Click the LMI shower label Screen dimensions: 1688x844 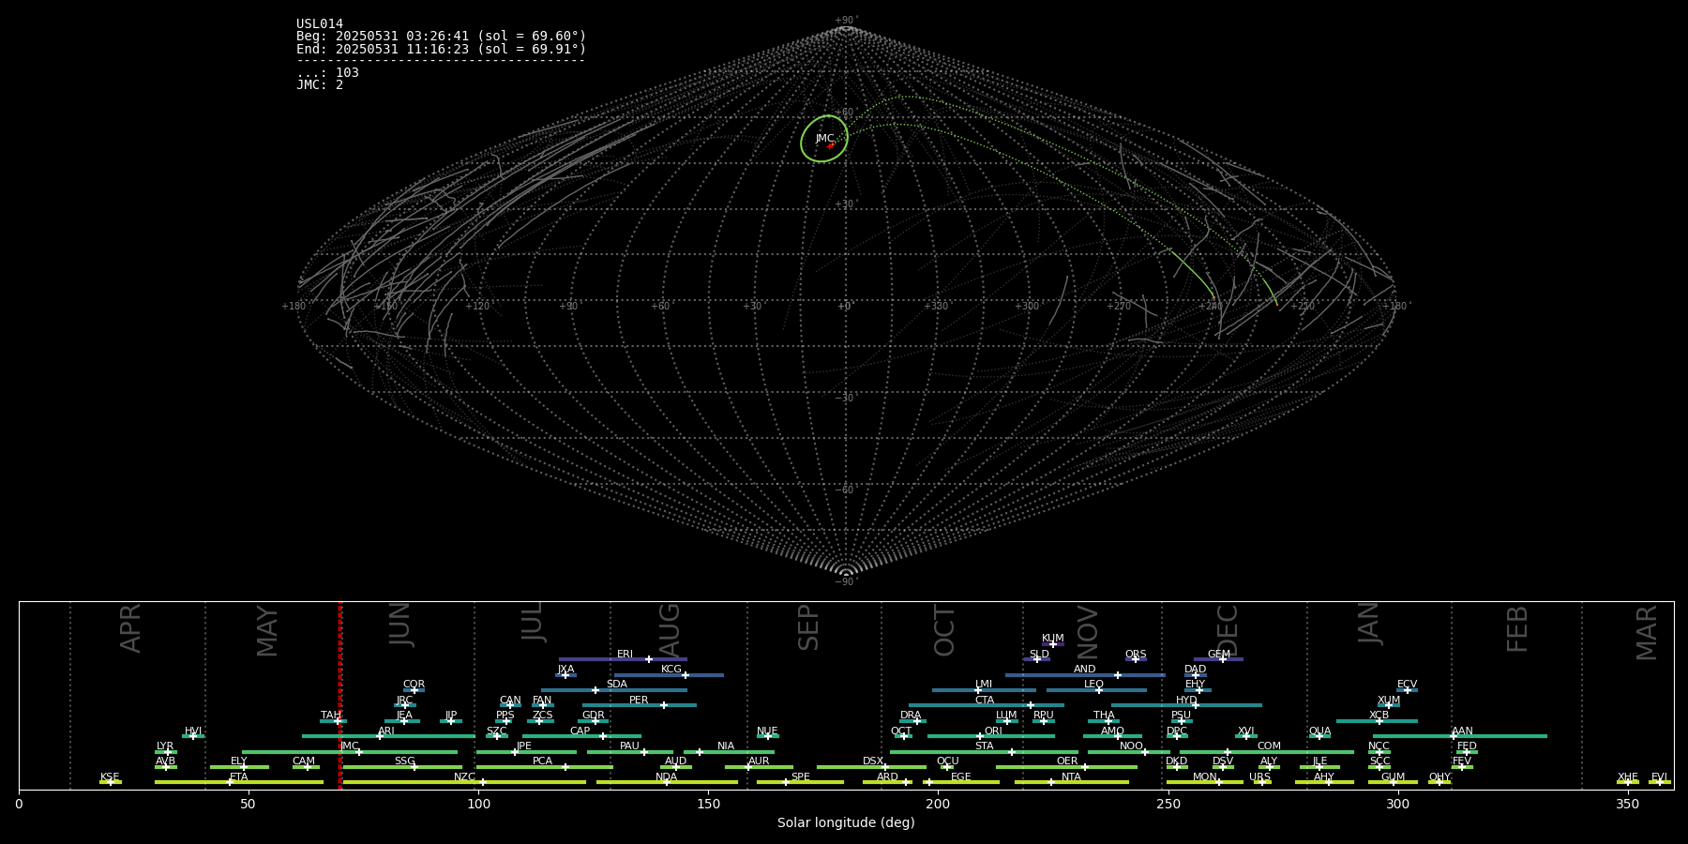(x=983, y=685)
